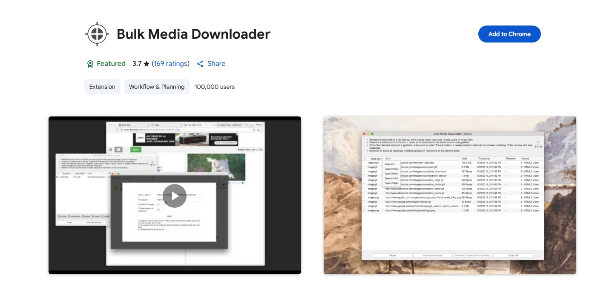Play the extension preview video
This screenshot has height=292, width=615.
(x=175, y=196)
